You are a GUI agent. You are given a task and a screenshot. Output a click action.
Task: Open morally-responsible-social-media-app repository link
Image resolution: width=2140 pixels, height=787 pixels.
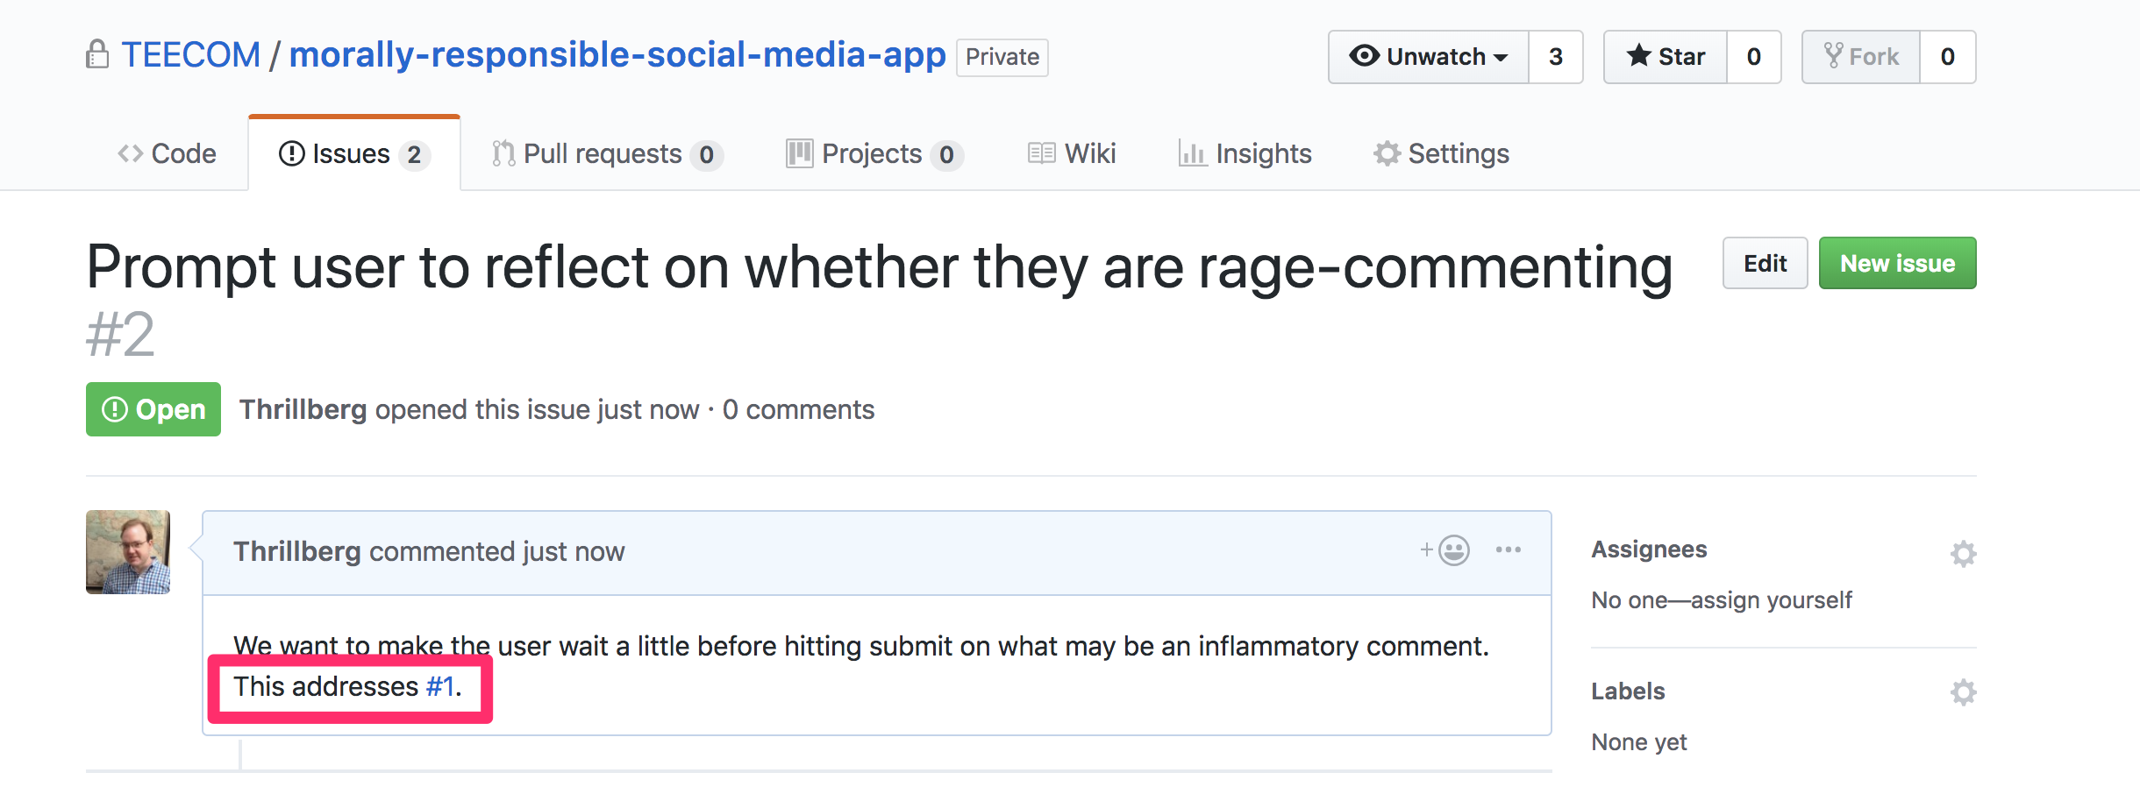coord(617,55)
